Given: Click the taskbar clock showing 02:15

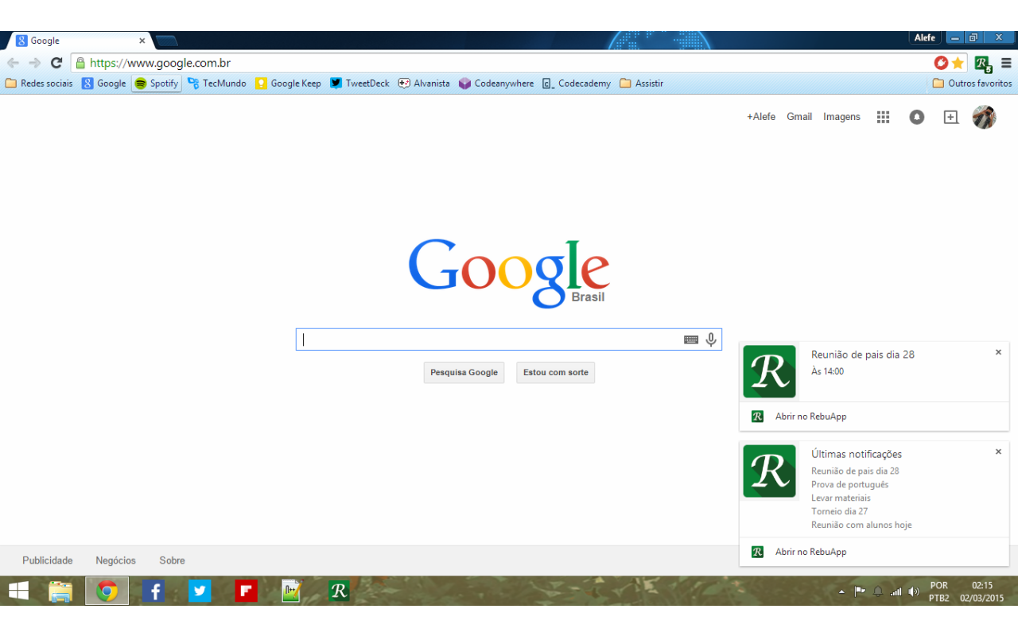Looking at the screenshot, I should [982, 591].
